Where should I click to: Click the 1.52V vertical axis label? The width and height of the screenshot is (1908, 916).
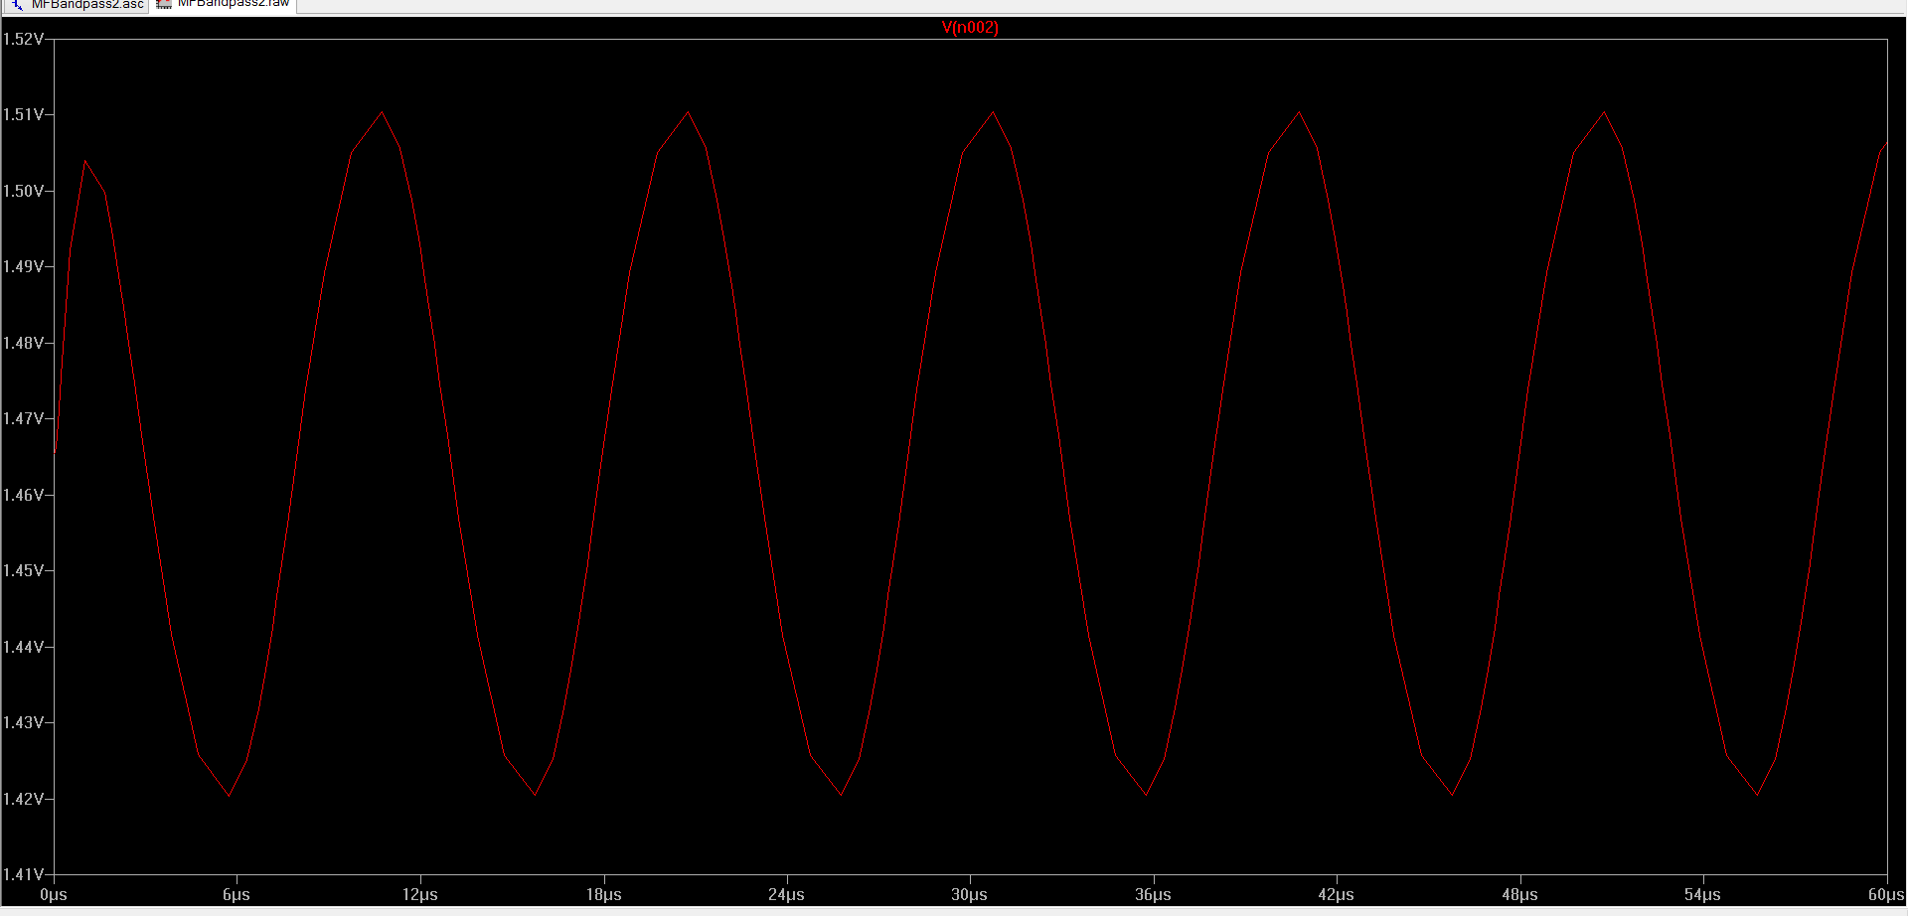[24, 39]
